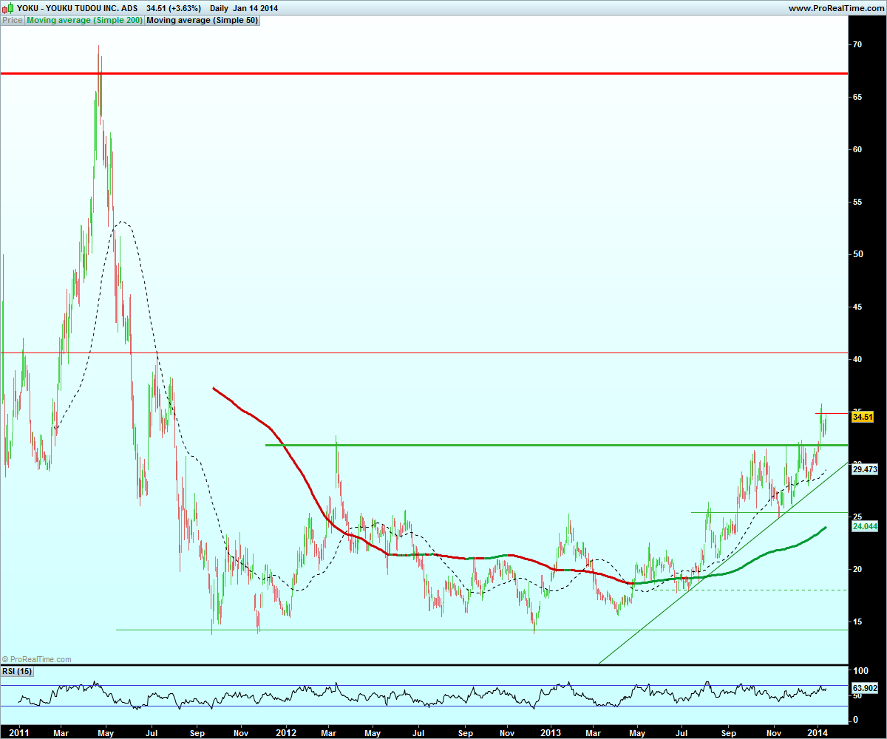Select the Moving average (Simple 50) label

[203, 21]
